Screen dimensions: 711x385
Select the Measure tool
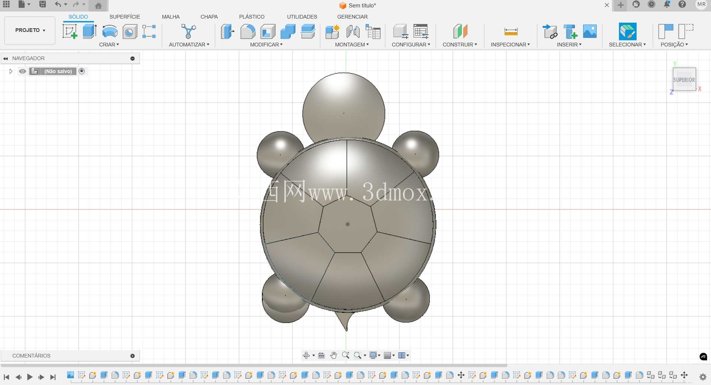(511, 32)
